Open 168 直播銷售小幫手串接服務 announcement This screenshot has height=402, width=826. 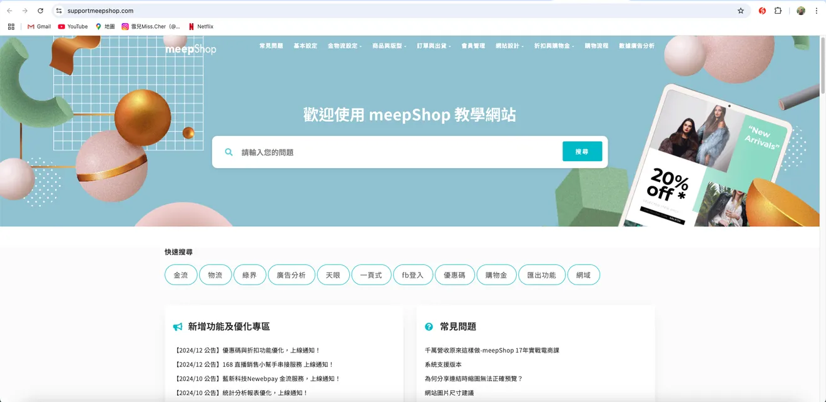click(255, 364)
